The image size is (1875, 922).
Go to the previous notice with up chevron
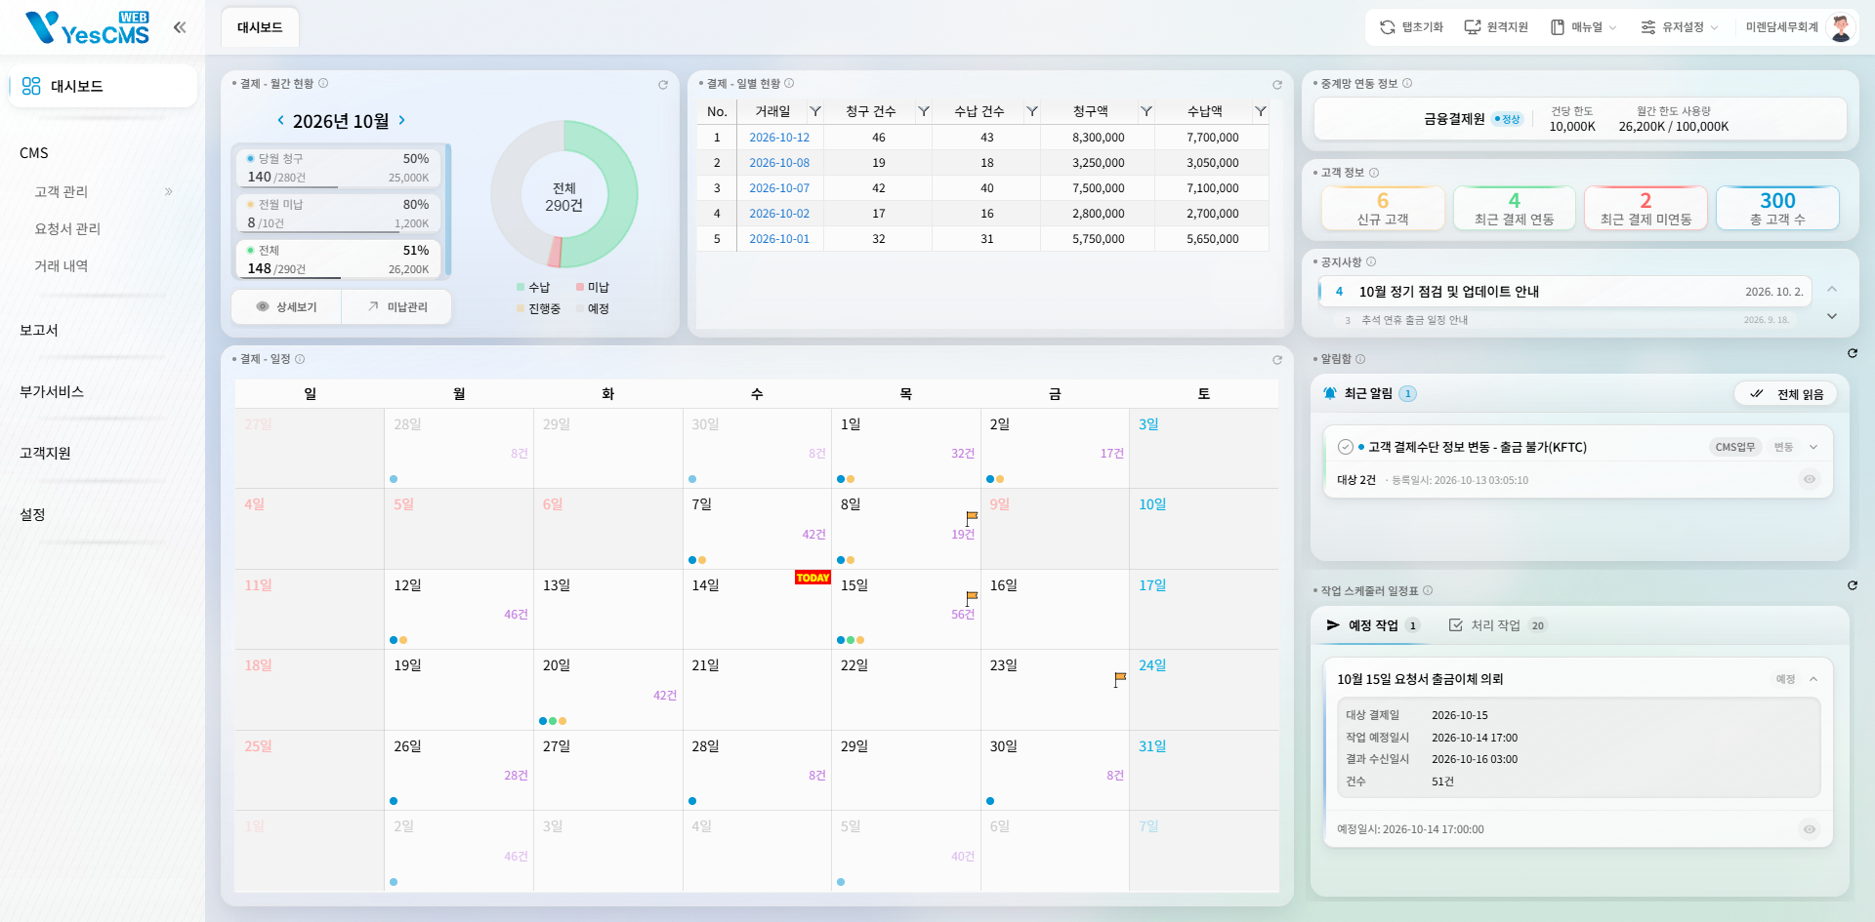point(1832,289)
